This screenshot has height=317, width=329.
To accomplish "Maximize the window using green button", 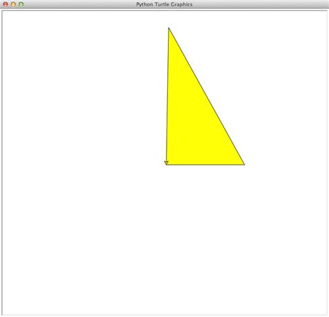I will [x=21, y=4].
